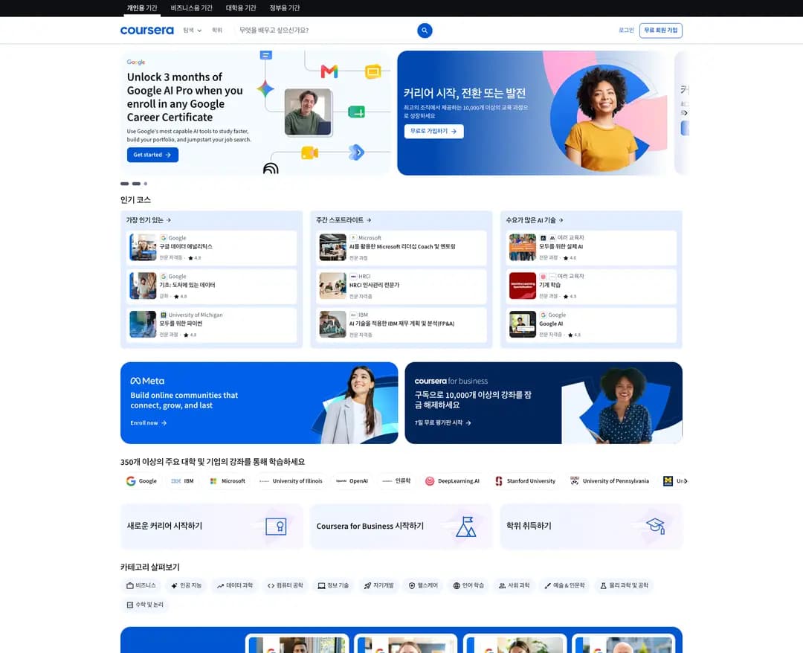Click the Coursera logo

147,30
